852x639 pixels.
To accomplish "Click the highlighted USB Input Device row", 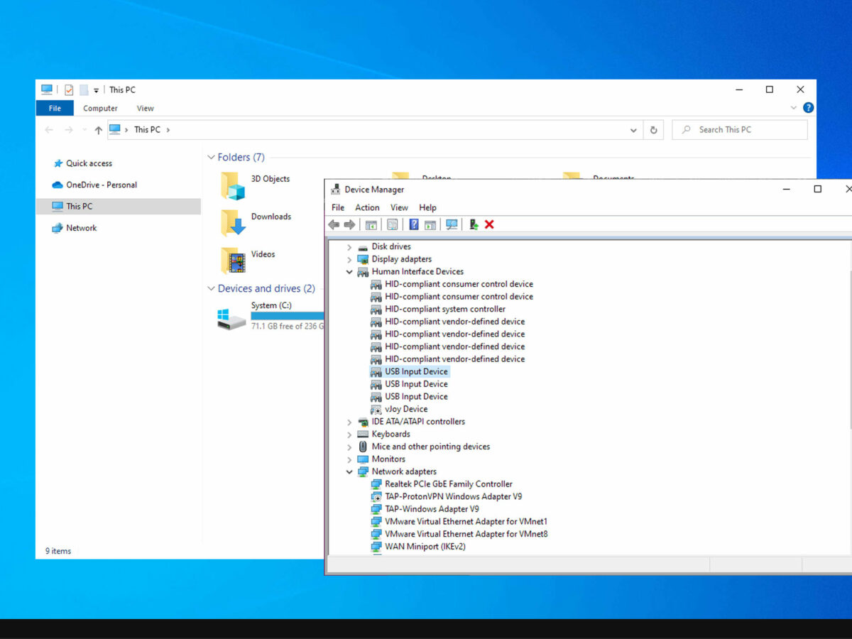I will (x=409, y=372).
